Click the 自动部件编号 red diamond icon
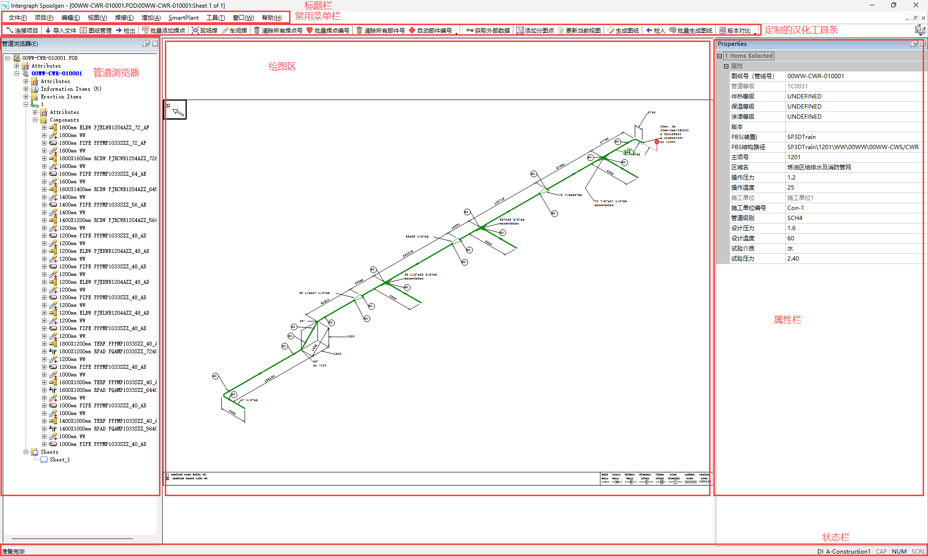This screenshot has height=556, width=928. [412, 30]
